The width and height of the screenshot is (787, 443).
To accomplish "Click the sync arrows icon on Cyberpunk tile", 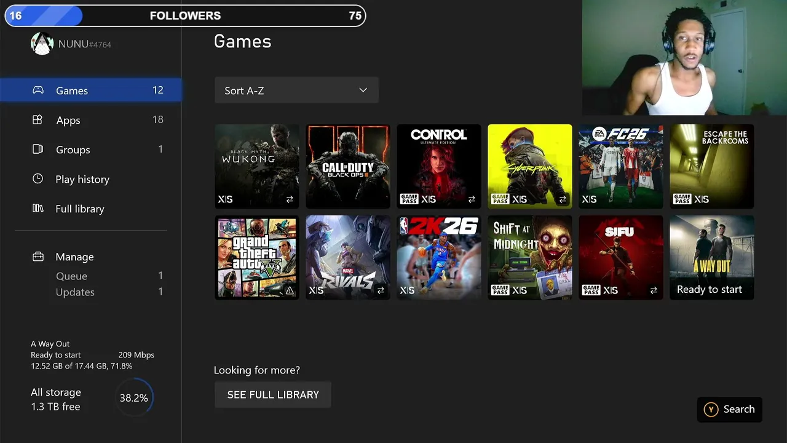I will tap(563, 199).
